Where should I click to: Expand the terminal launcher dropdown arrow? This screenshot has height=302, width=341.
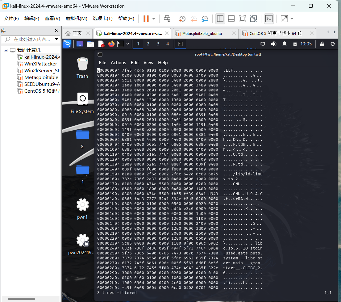128,44
